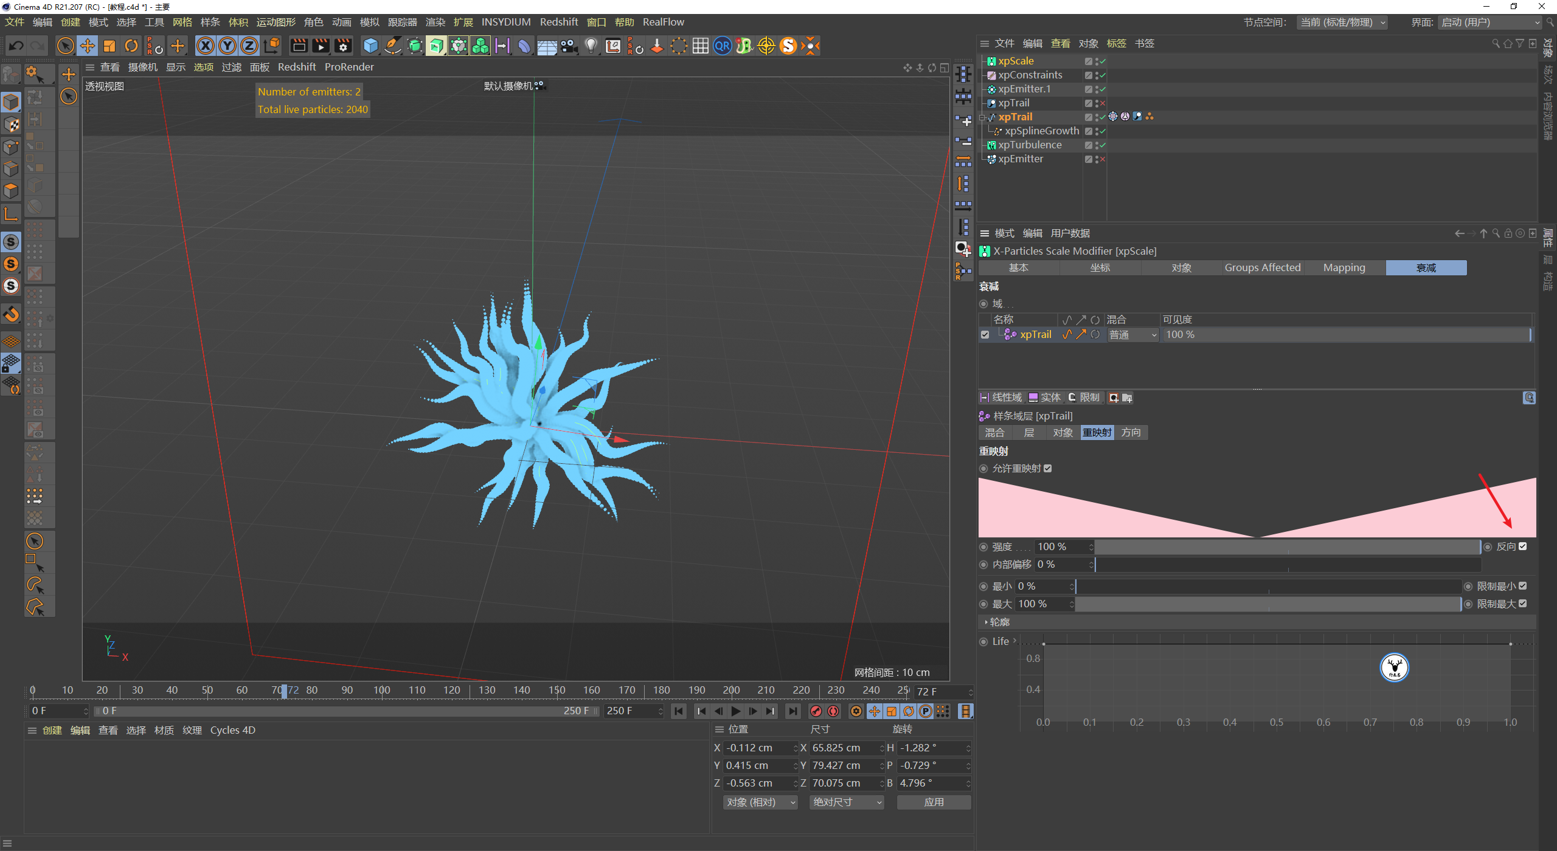Switch to Mapping tab

[1344, 267]
